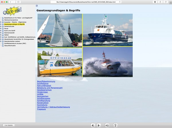Go to previous page with bottom left arrow
Screen dimensions: 172x128
(93, 125)
